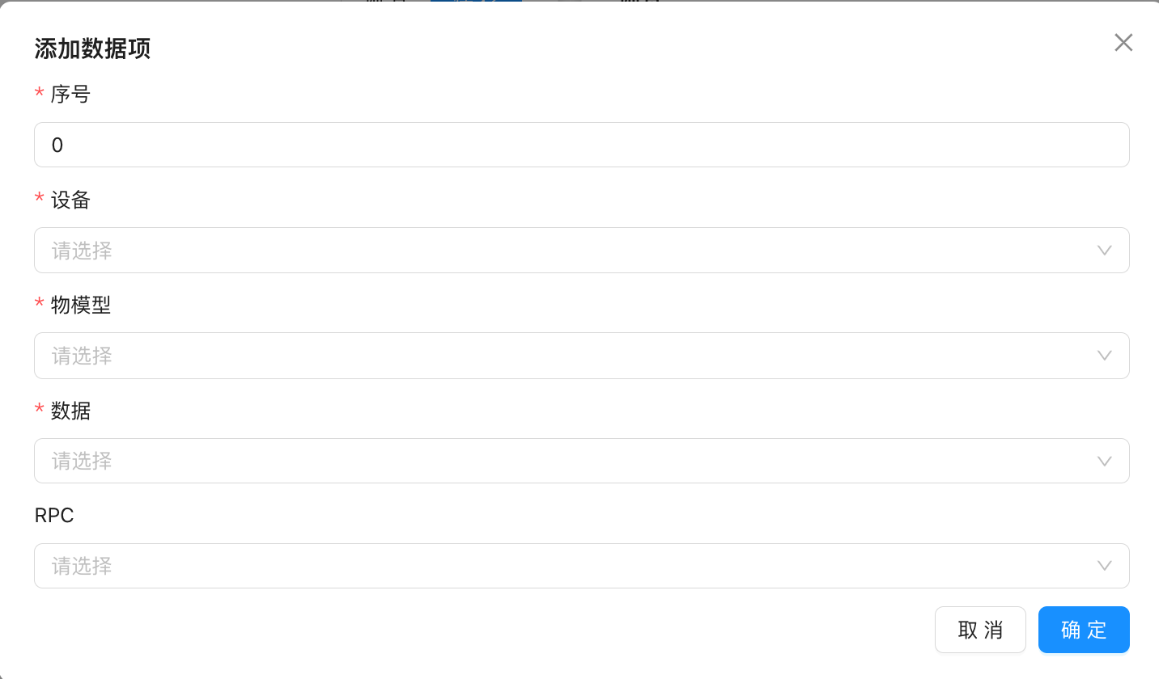Click the 序号 field label
This screenshot has width=1159, height=679.
(x=70, y=95)
